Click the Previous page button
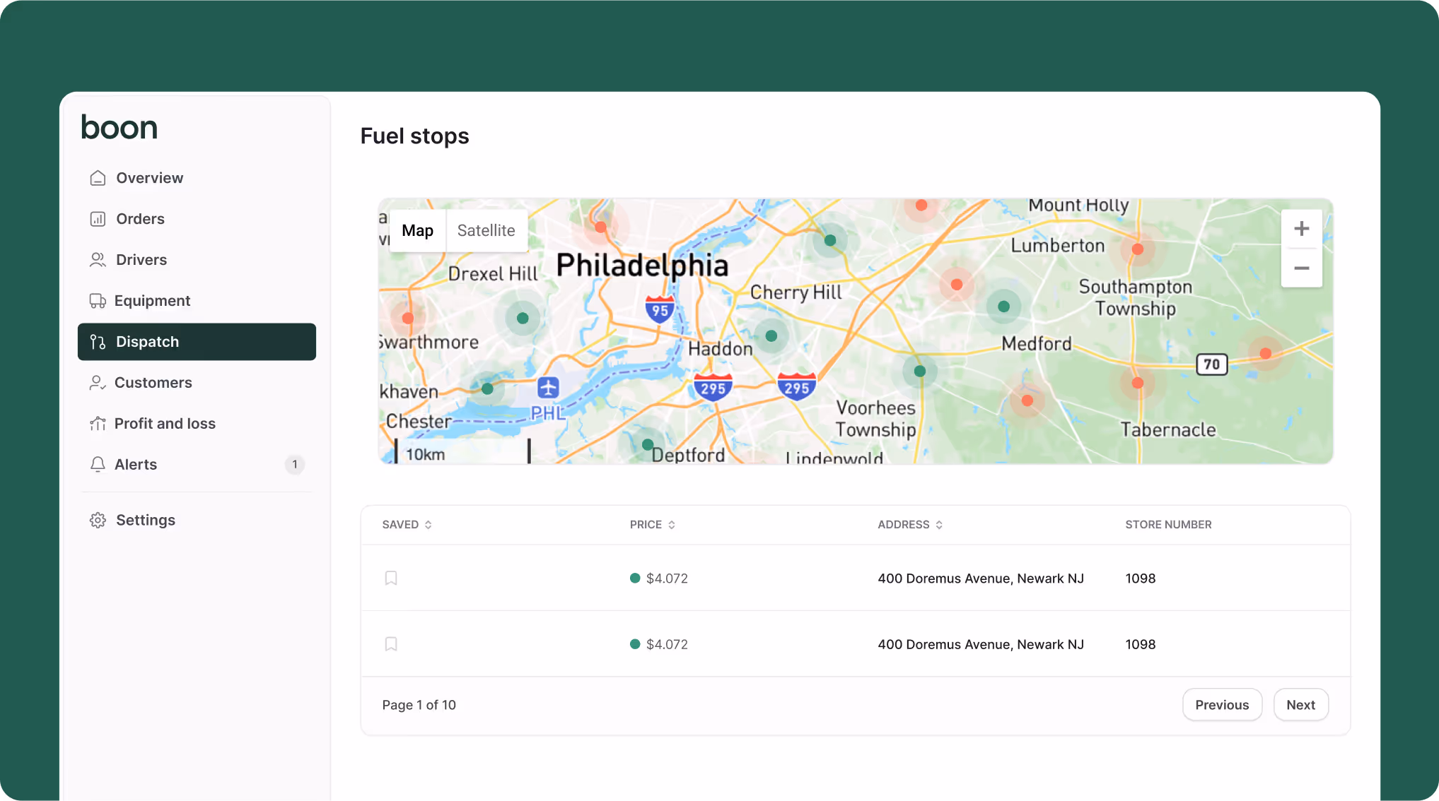The width and height of the screenshot is (1439, 801). point(1222,705)
